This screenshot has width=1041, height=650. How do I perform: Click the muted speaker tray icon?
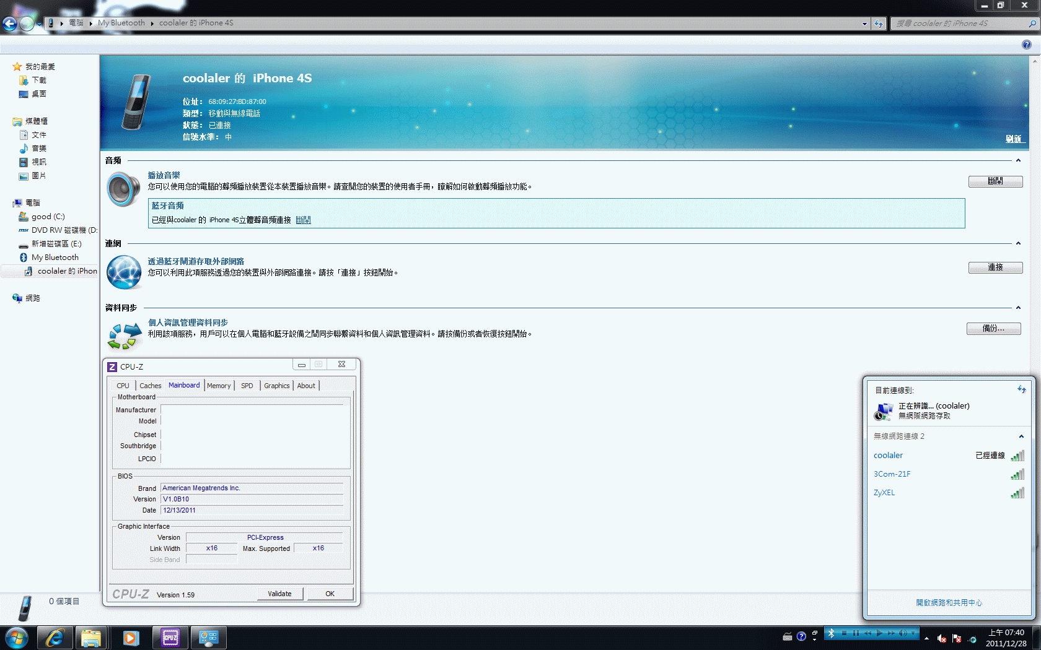[x=942, y=638]
